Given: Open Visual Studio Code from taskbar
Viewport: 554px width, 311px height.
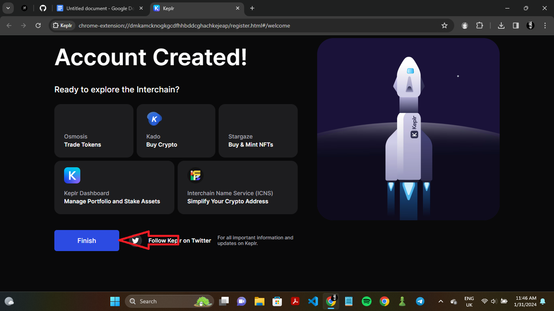Looking at the screenshot, I should [313, 301].
